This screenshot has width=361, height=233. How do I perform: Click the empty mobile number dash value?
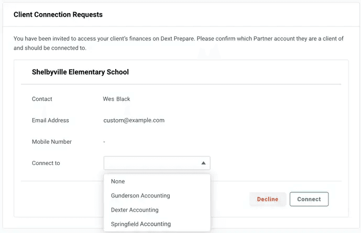(x=105, y=142)
